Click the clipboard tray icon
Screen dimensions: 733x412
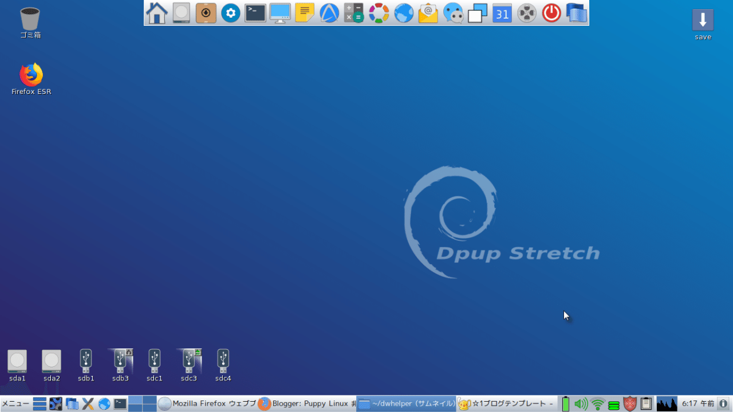(x=647, y=404)
